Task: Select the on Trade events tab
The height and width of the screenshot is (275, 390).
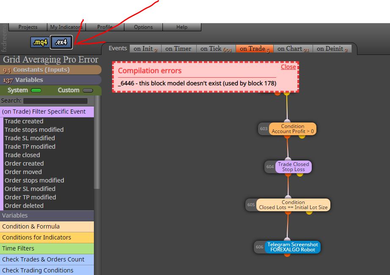Action: [x=255, y=49]
